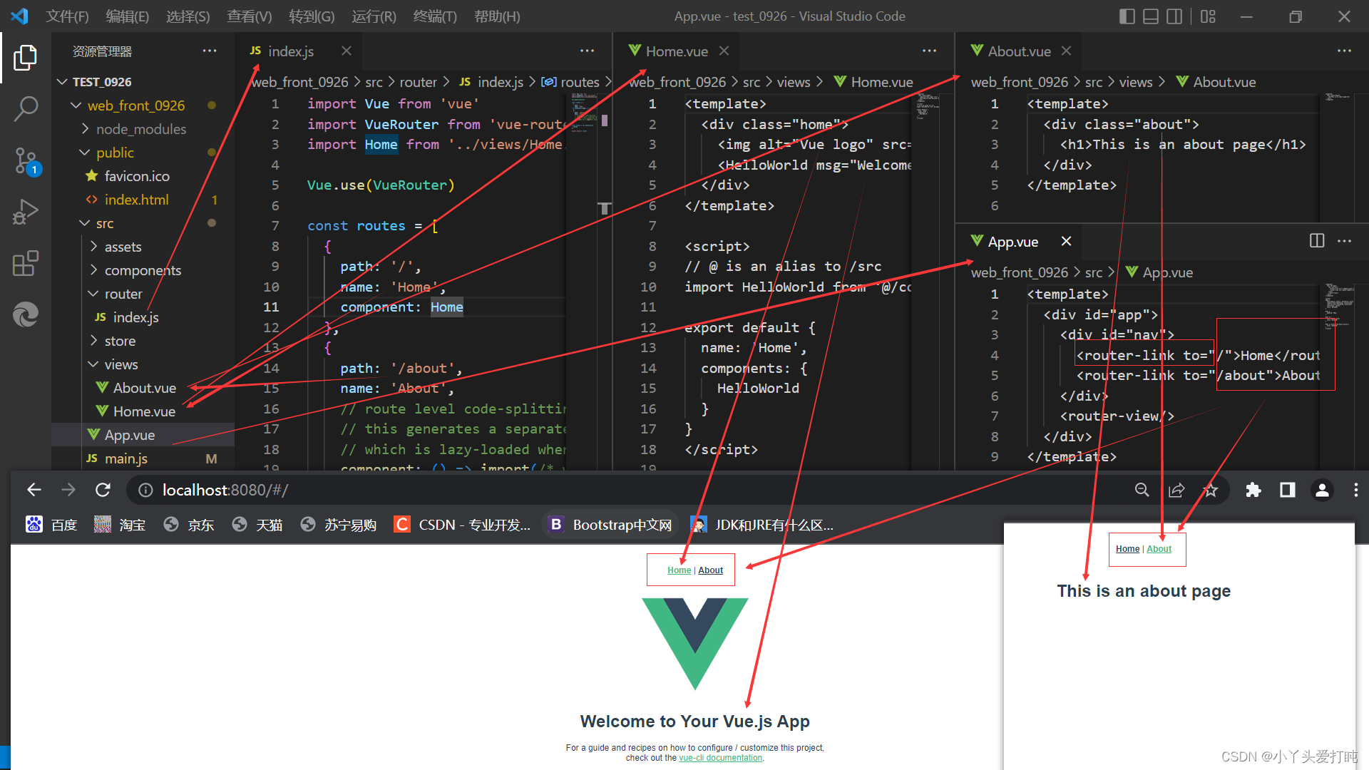Screen dimensions: 1369x770
Task: Open browser three-dot menu
Action: tap(1355, 490)
